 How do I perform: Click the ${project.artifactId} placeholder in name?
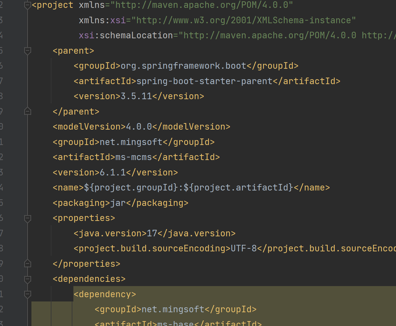point(238,188)
